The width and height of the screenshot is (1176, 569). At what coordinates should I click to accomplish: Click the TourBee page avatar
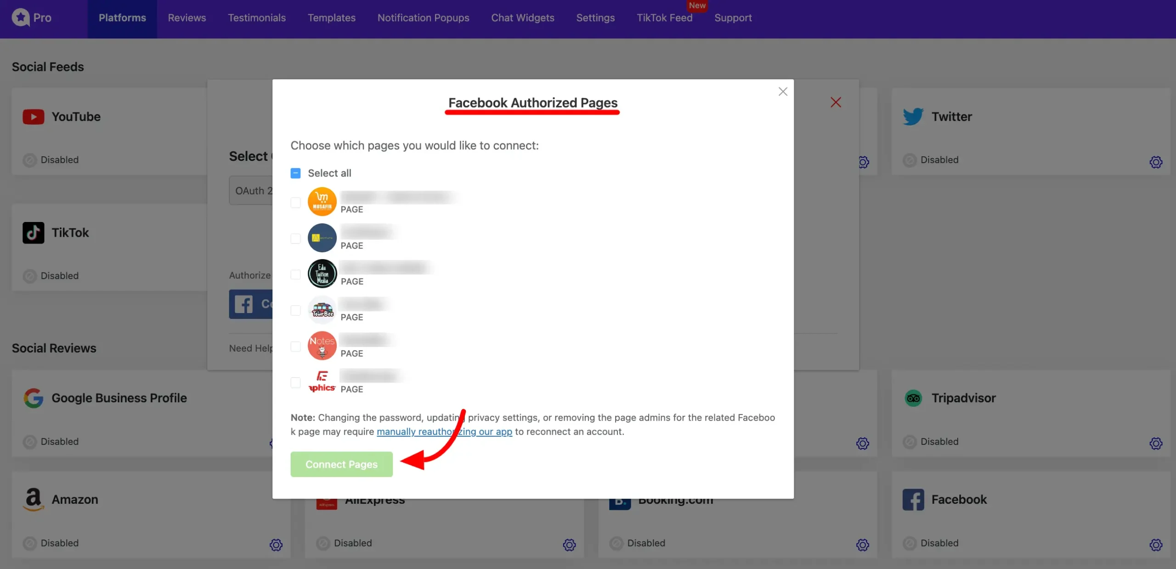click(x=322, y=309)
